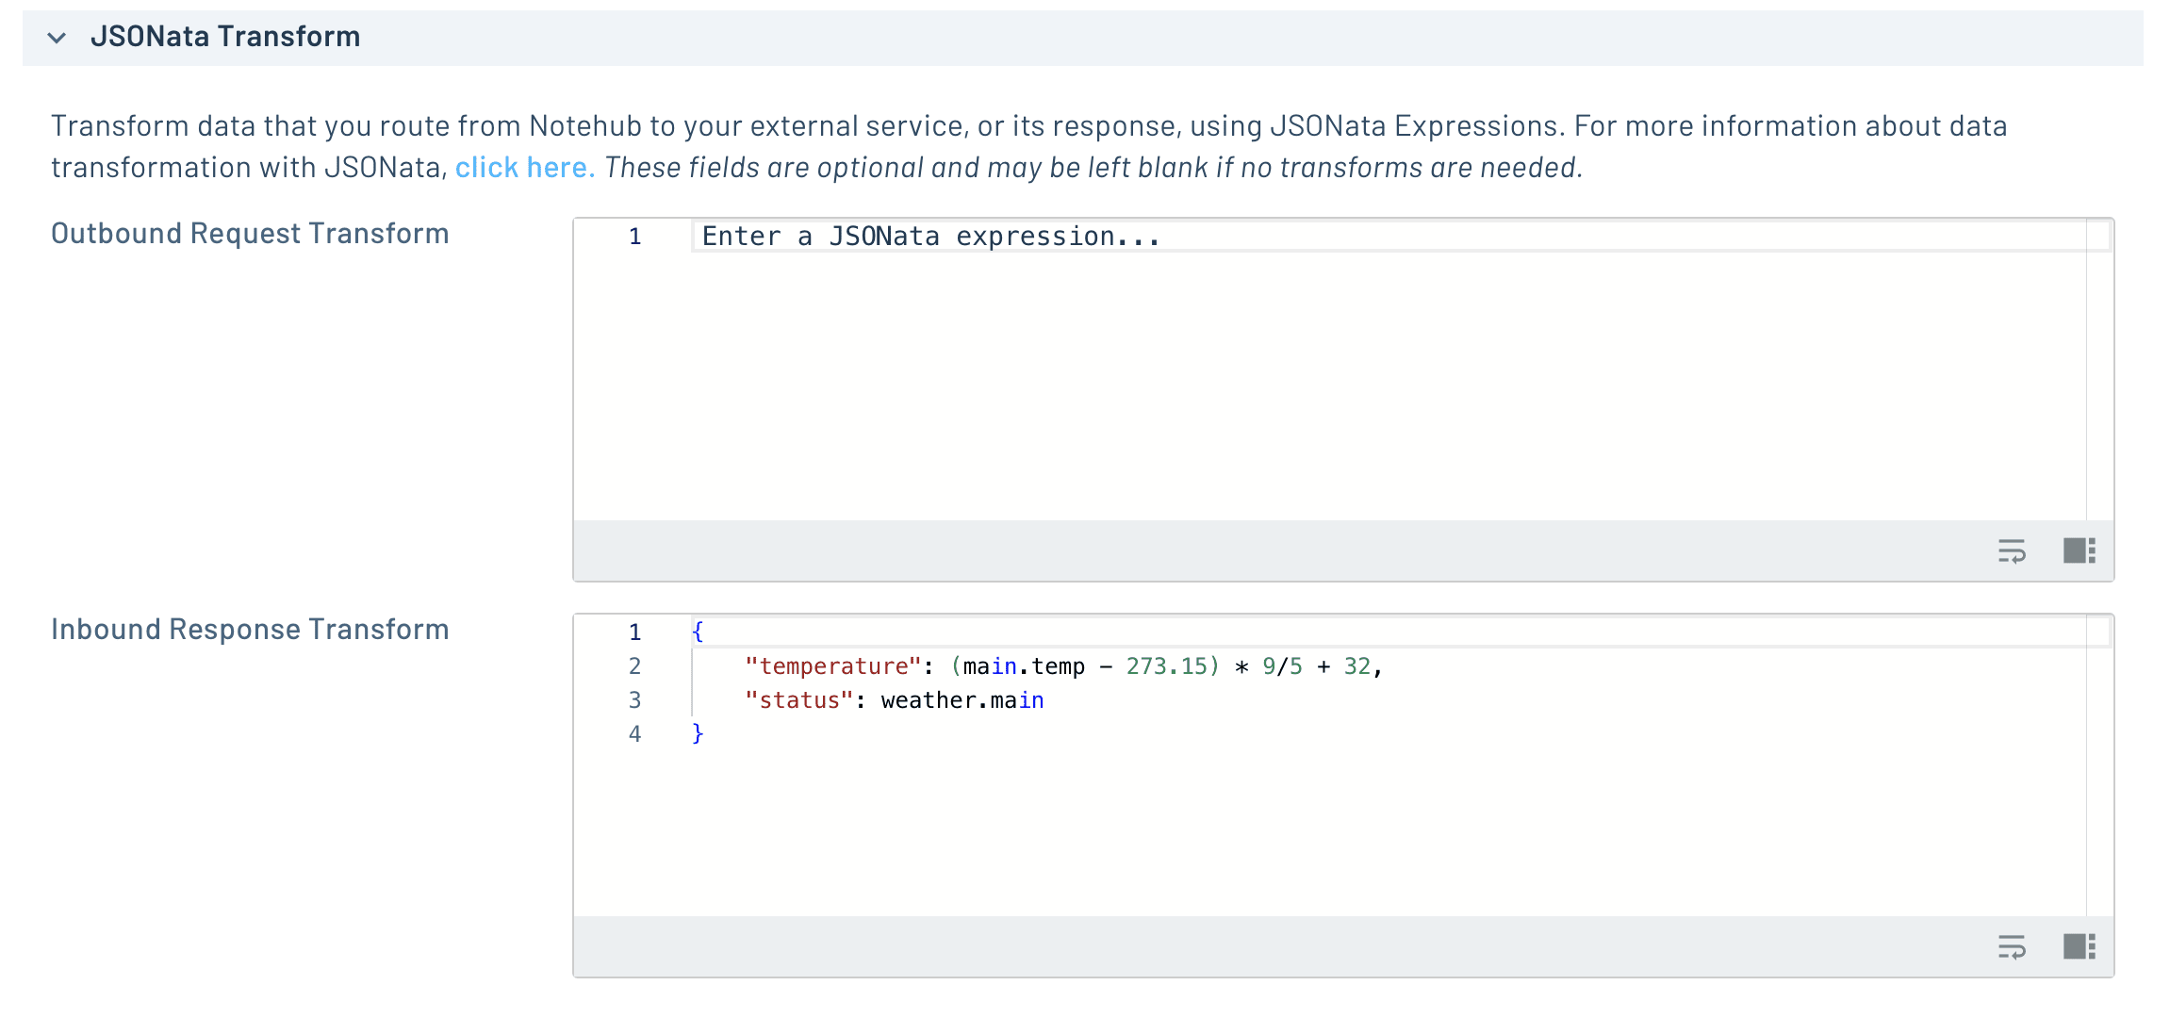Click line number 1 in Outbound editor

click(x=634, y=237)
